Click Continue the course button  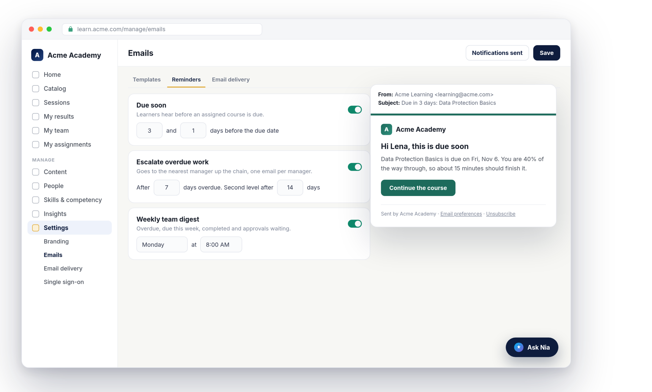[418, 188]
